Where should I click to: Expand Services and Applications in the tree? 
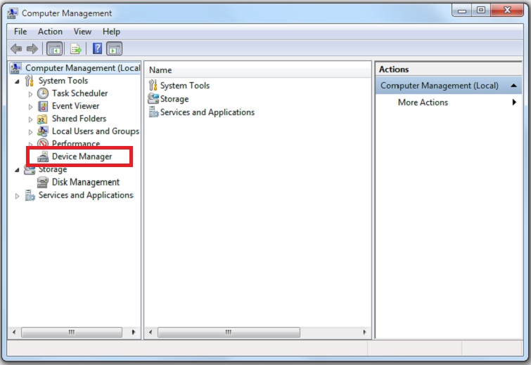point(17,196)
